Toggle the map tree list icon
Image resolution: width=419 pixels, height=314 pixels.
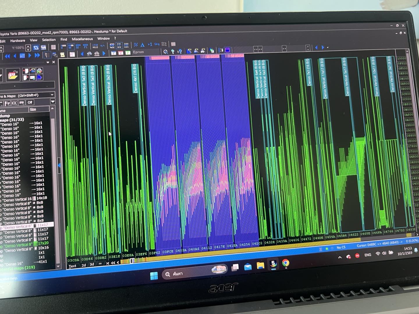point(47,55)
